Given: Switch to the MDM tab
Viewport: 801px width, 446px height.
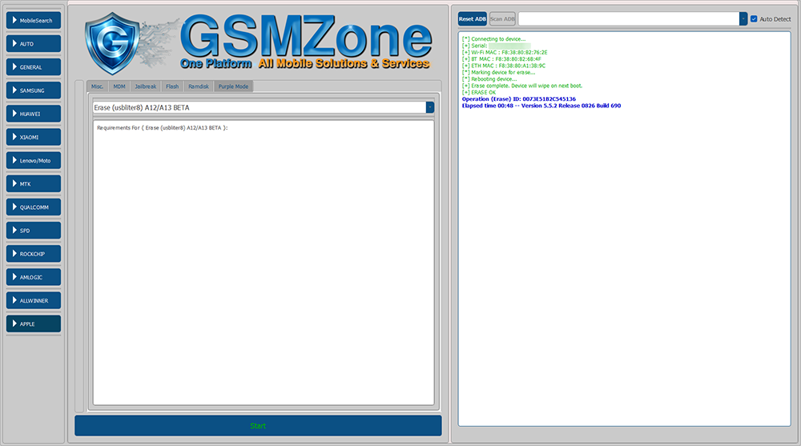Looking at the screenshot, I should pyautogui.click(x=119, y=86).
